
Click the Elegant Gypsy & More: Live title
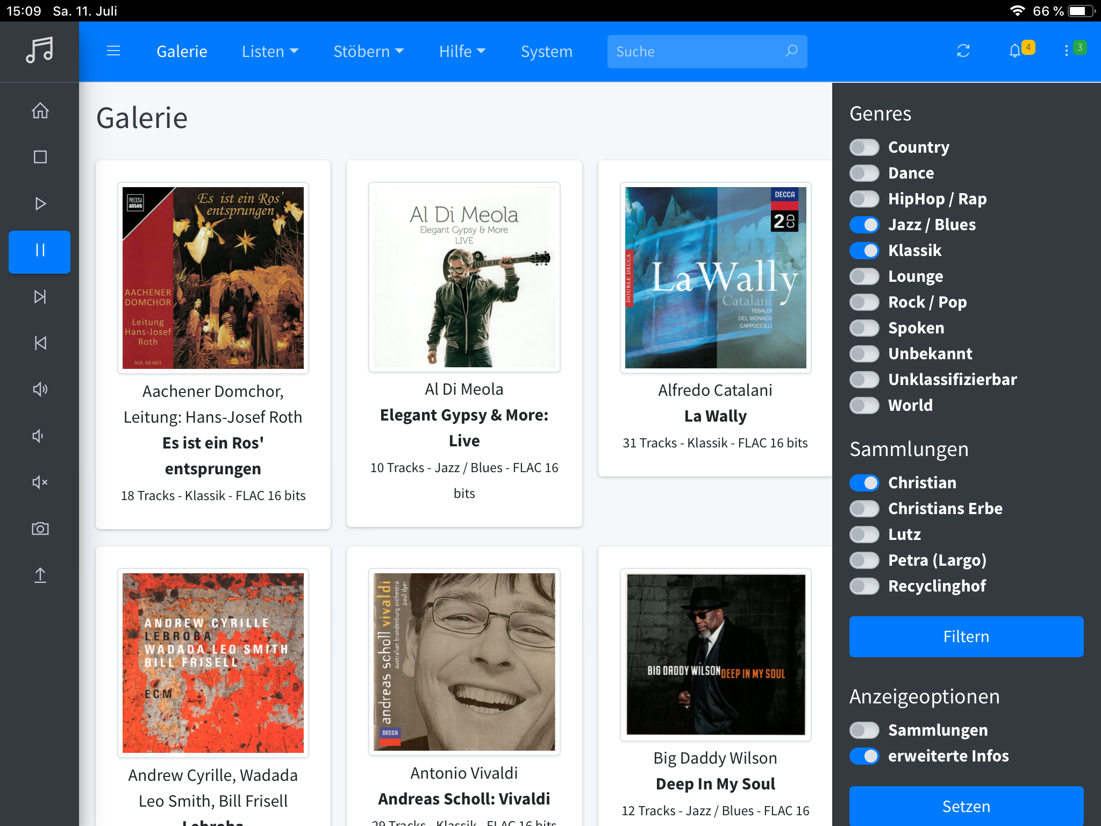[x=464, y=428]
